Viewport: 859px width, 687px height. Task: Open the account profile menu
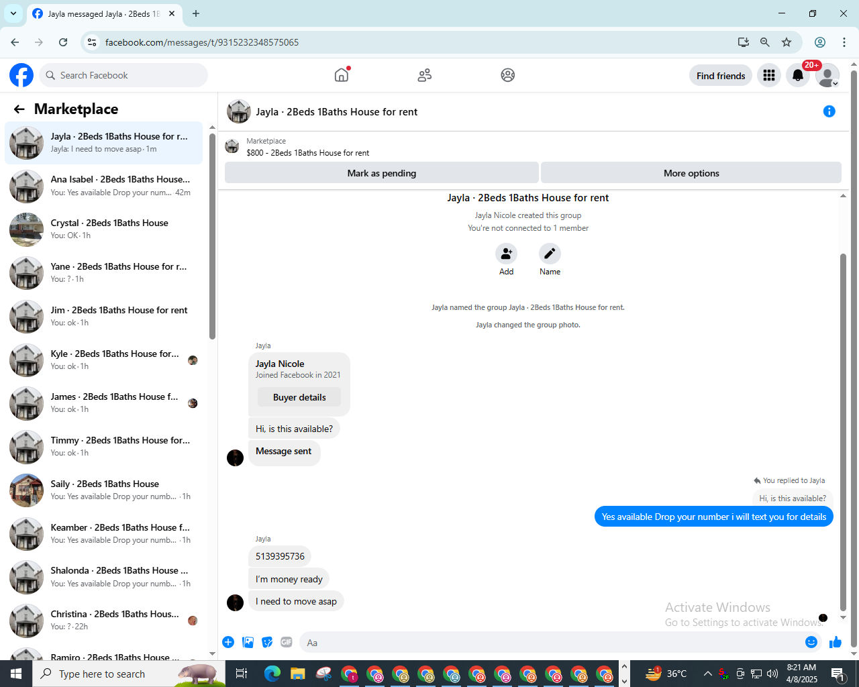(x=827, y=76)
